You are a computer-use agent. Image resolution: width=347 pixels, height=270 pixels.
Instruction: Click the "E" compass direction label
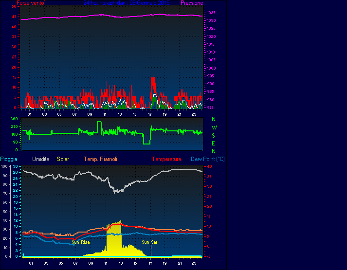coord(213,144)
